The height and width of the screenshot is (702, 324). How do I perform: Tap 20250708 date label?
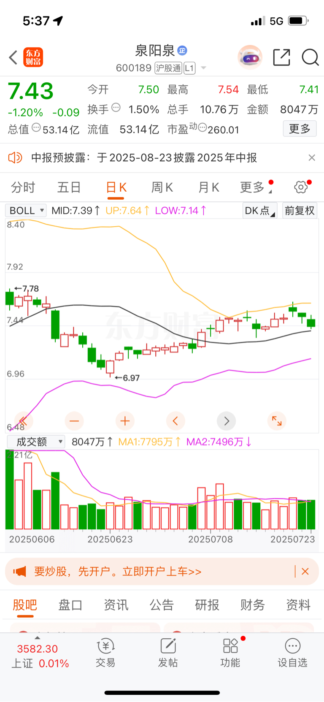[x=211, y=539]
